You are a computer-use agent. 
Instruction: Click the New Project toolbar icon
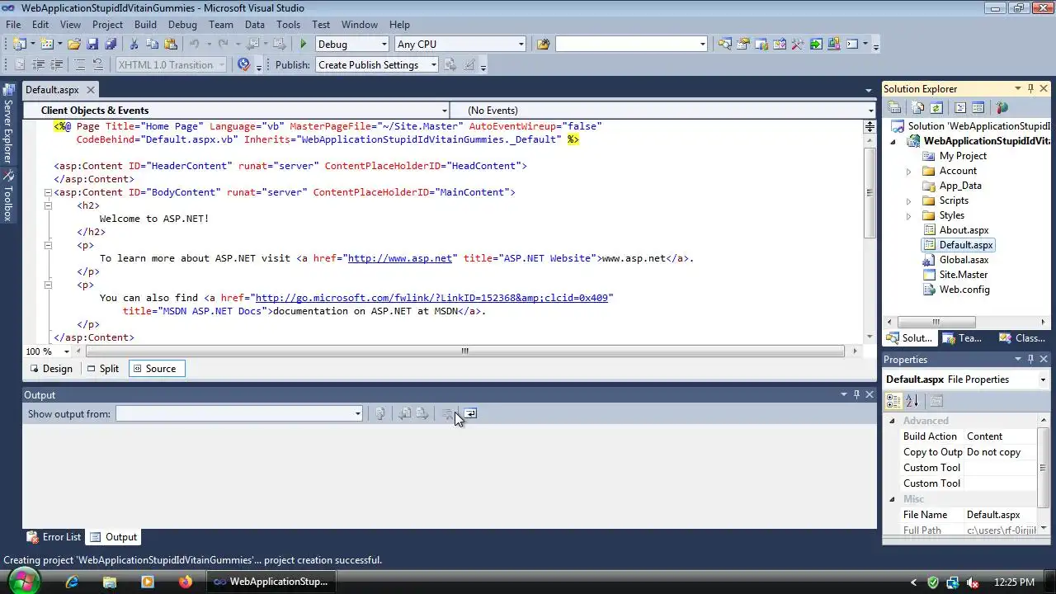(x=19, y=44)
